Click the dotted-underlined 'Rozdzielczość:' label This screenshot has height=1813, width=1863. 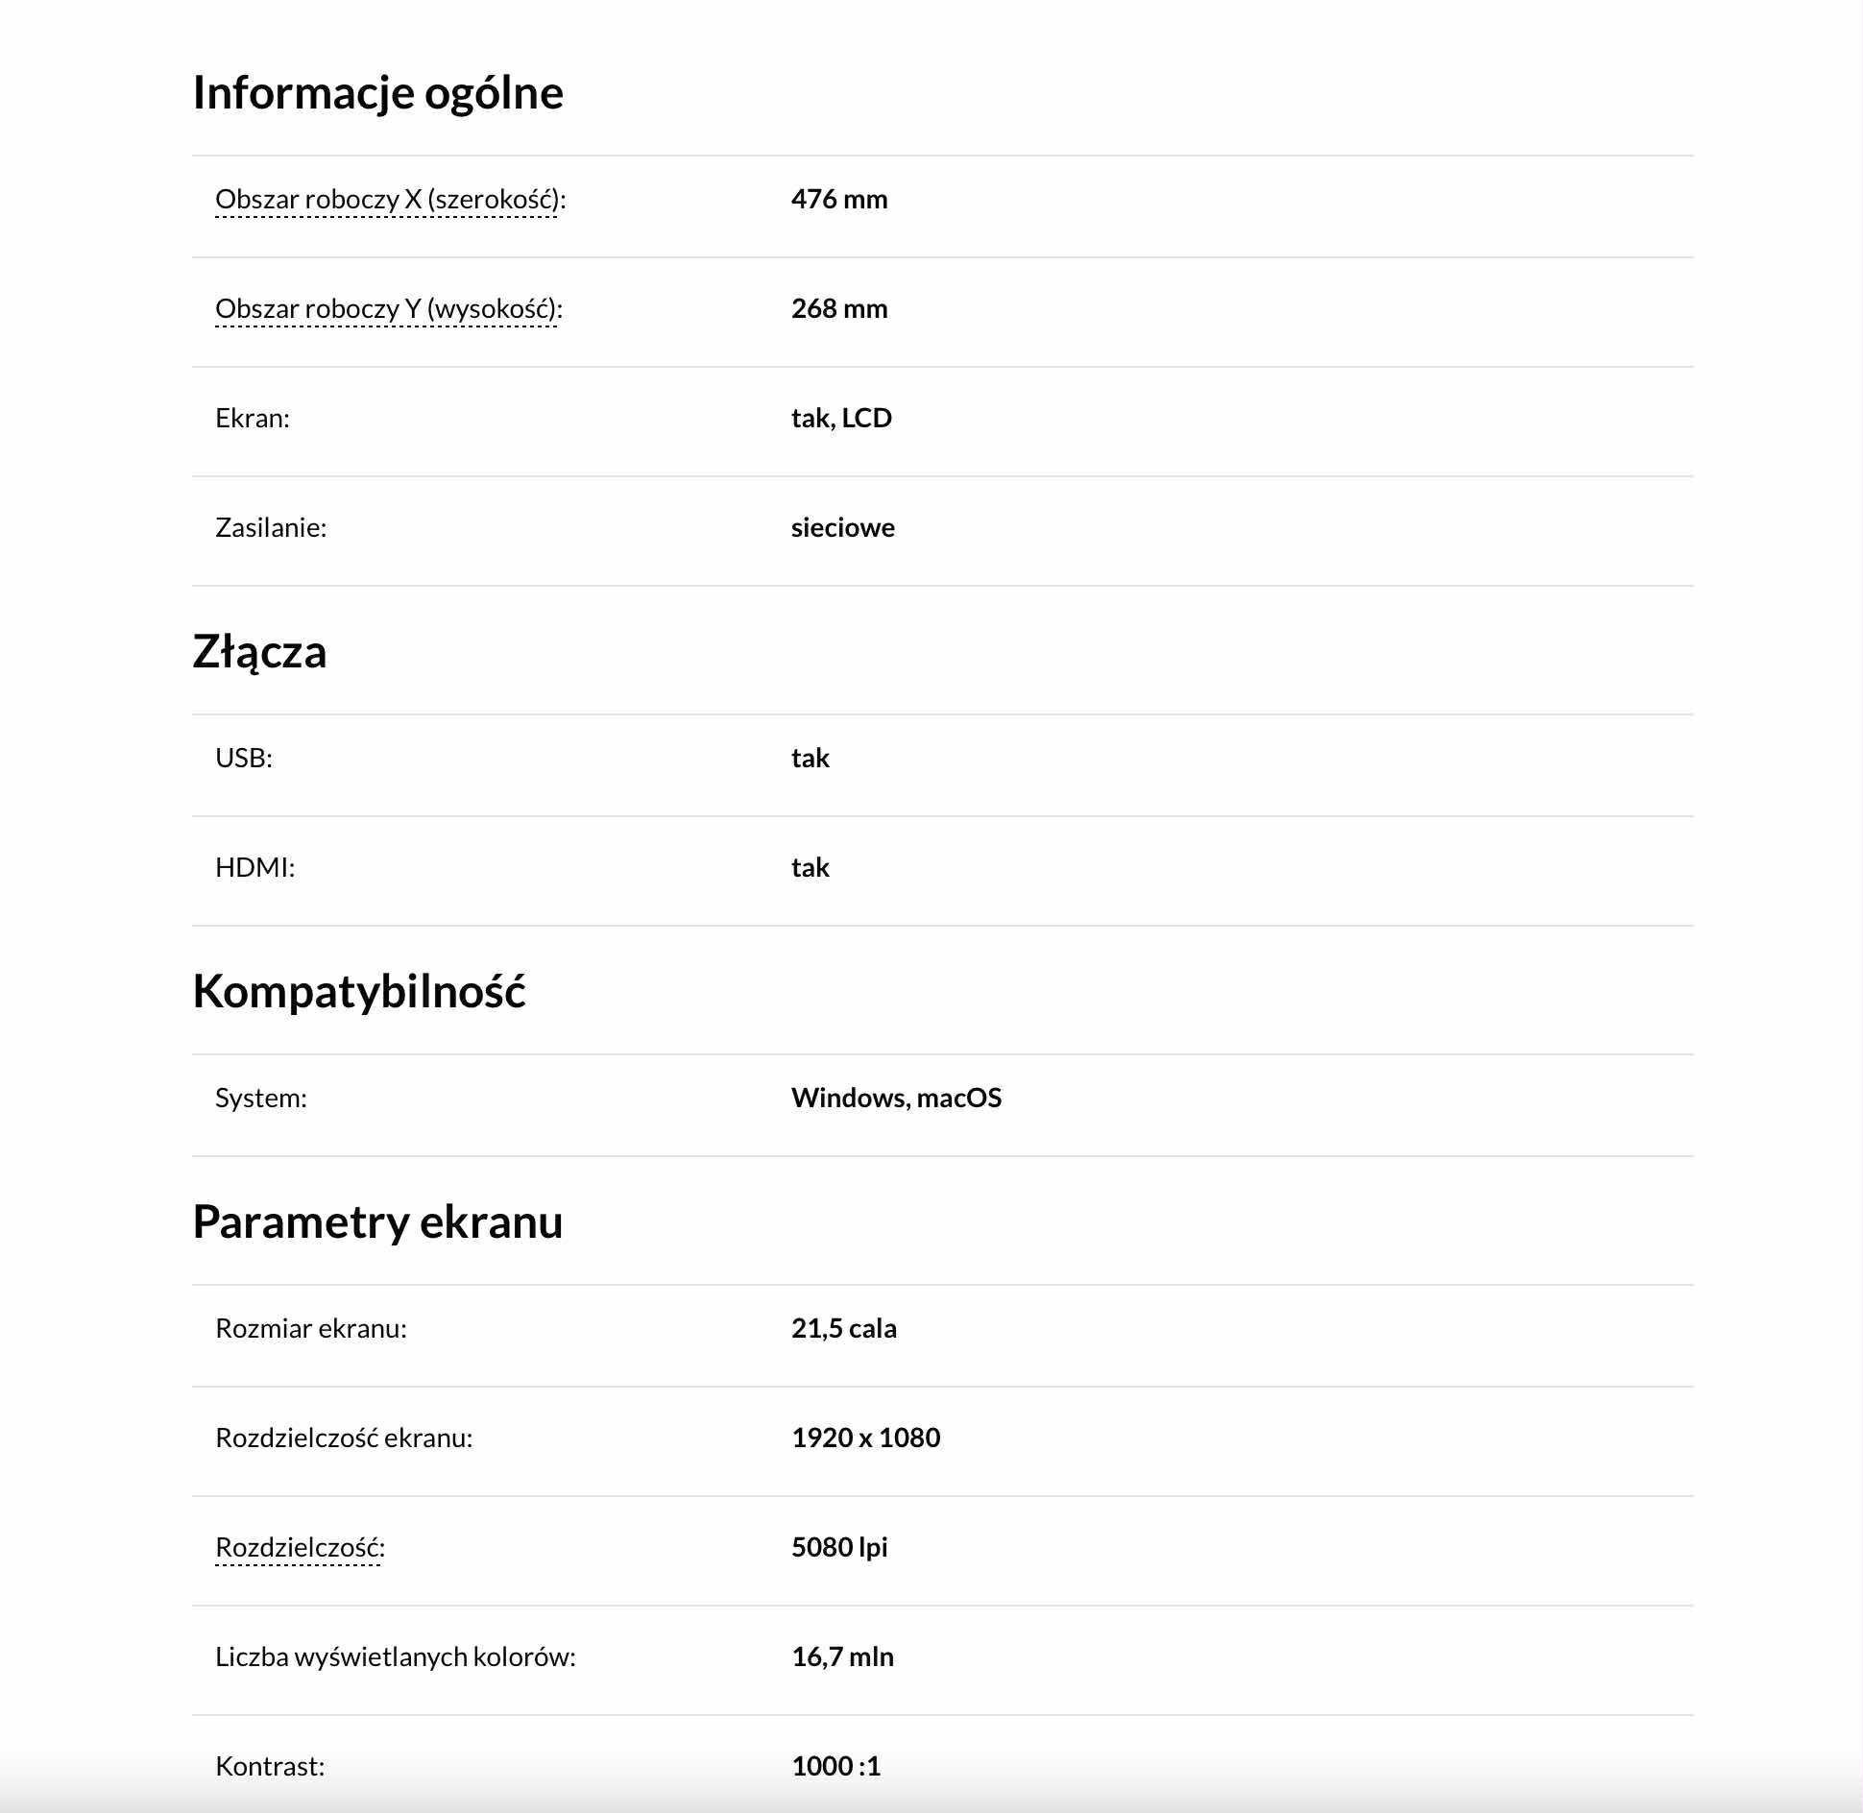click(299, 1548)
